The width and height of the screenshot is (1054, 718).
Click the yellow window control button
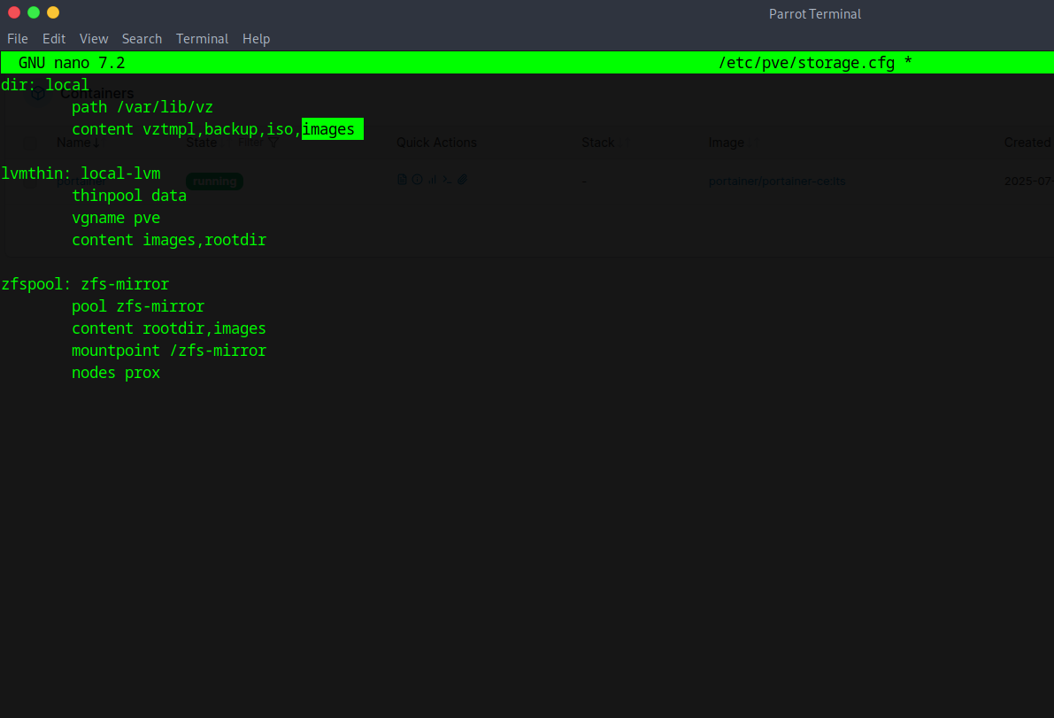point(53,12)
